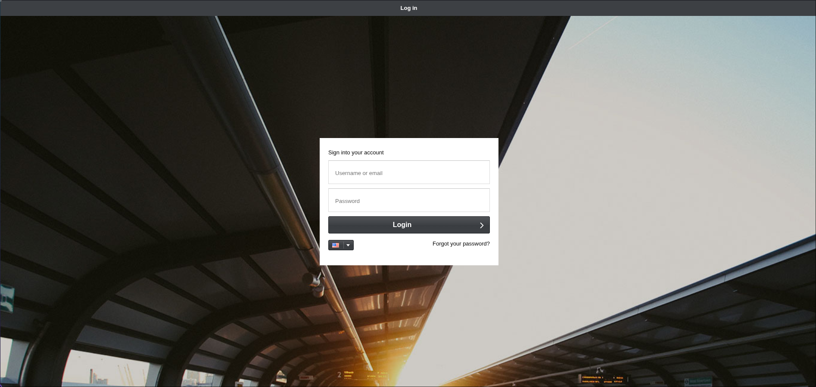
Task: Focus the Username or email field
Action: tap(408, 172)
